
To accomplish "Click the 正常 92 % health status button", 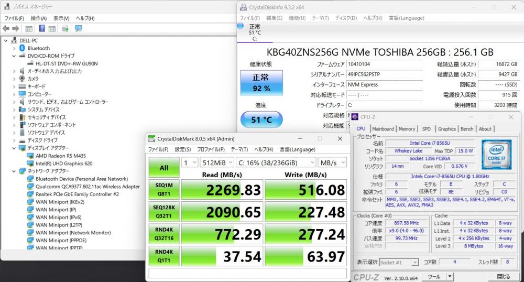I will click(x=261, y=82).
